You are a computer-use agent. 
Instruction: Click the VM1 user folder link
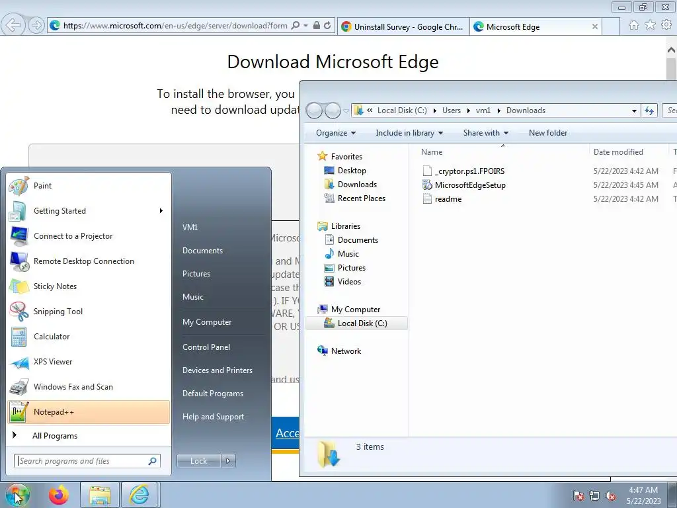190,228
